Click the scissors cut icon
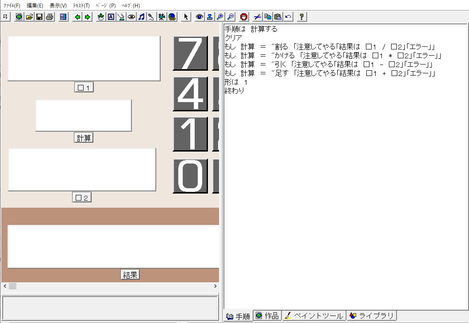 point(257,17)
